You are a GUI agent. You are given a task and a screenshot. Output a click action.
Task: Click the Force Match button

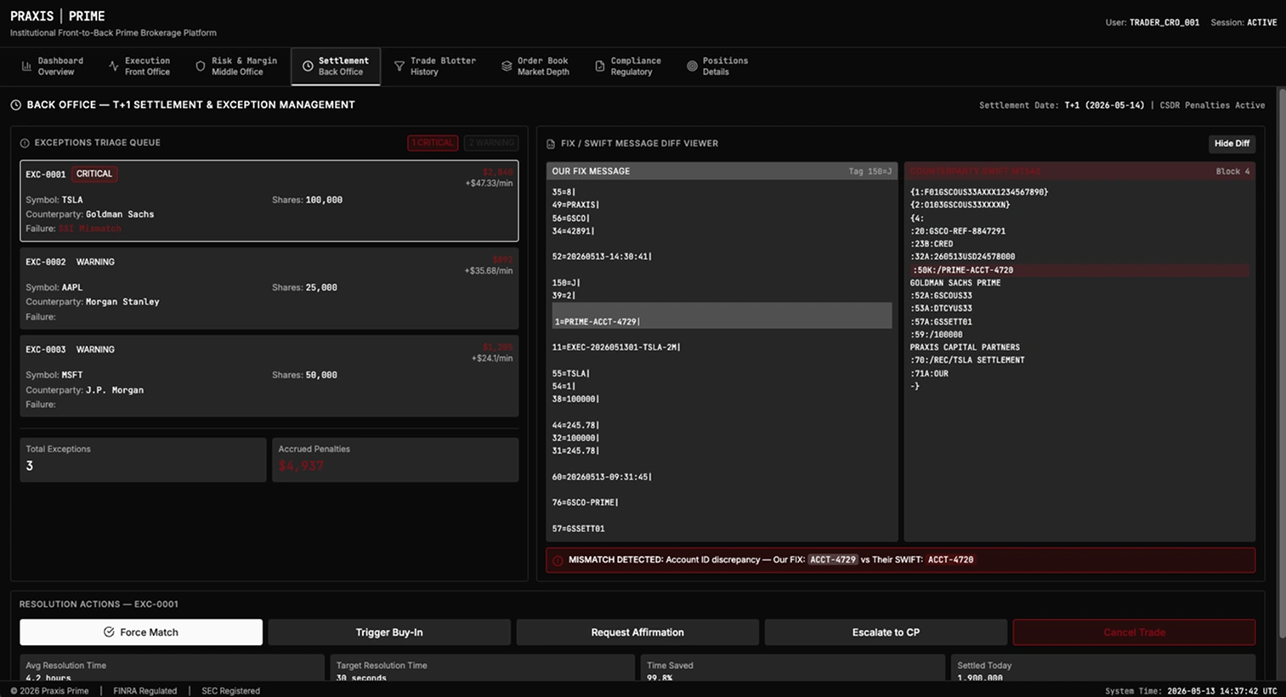pos(141,632)
